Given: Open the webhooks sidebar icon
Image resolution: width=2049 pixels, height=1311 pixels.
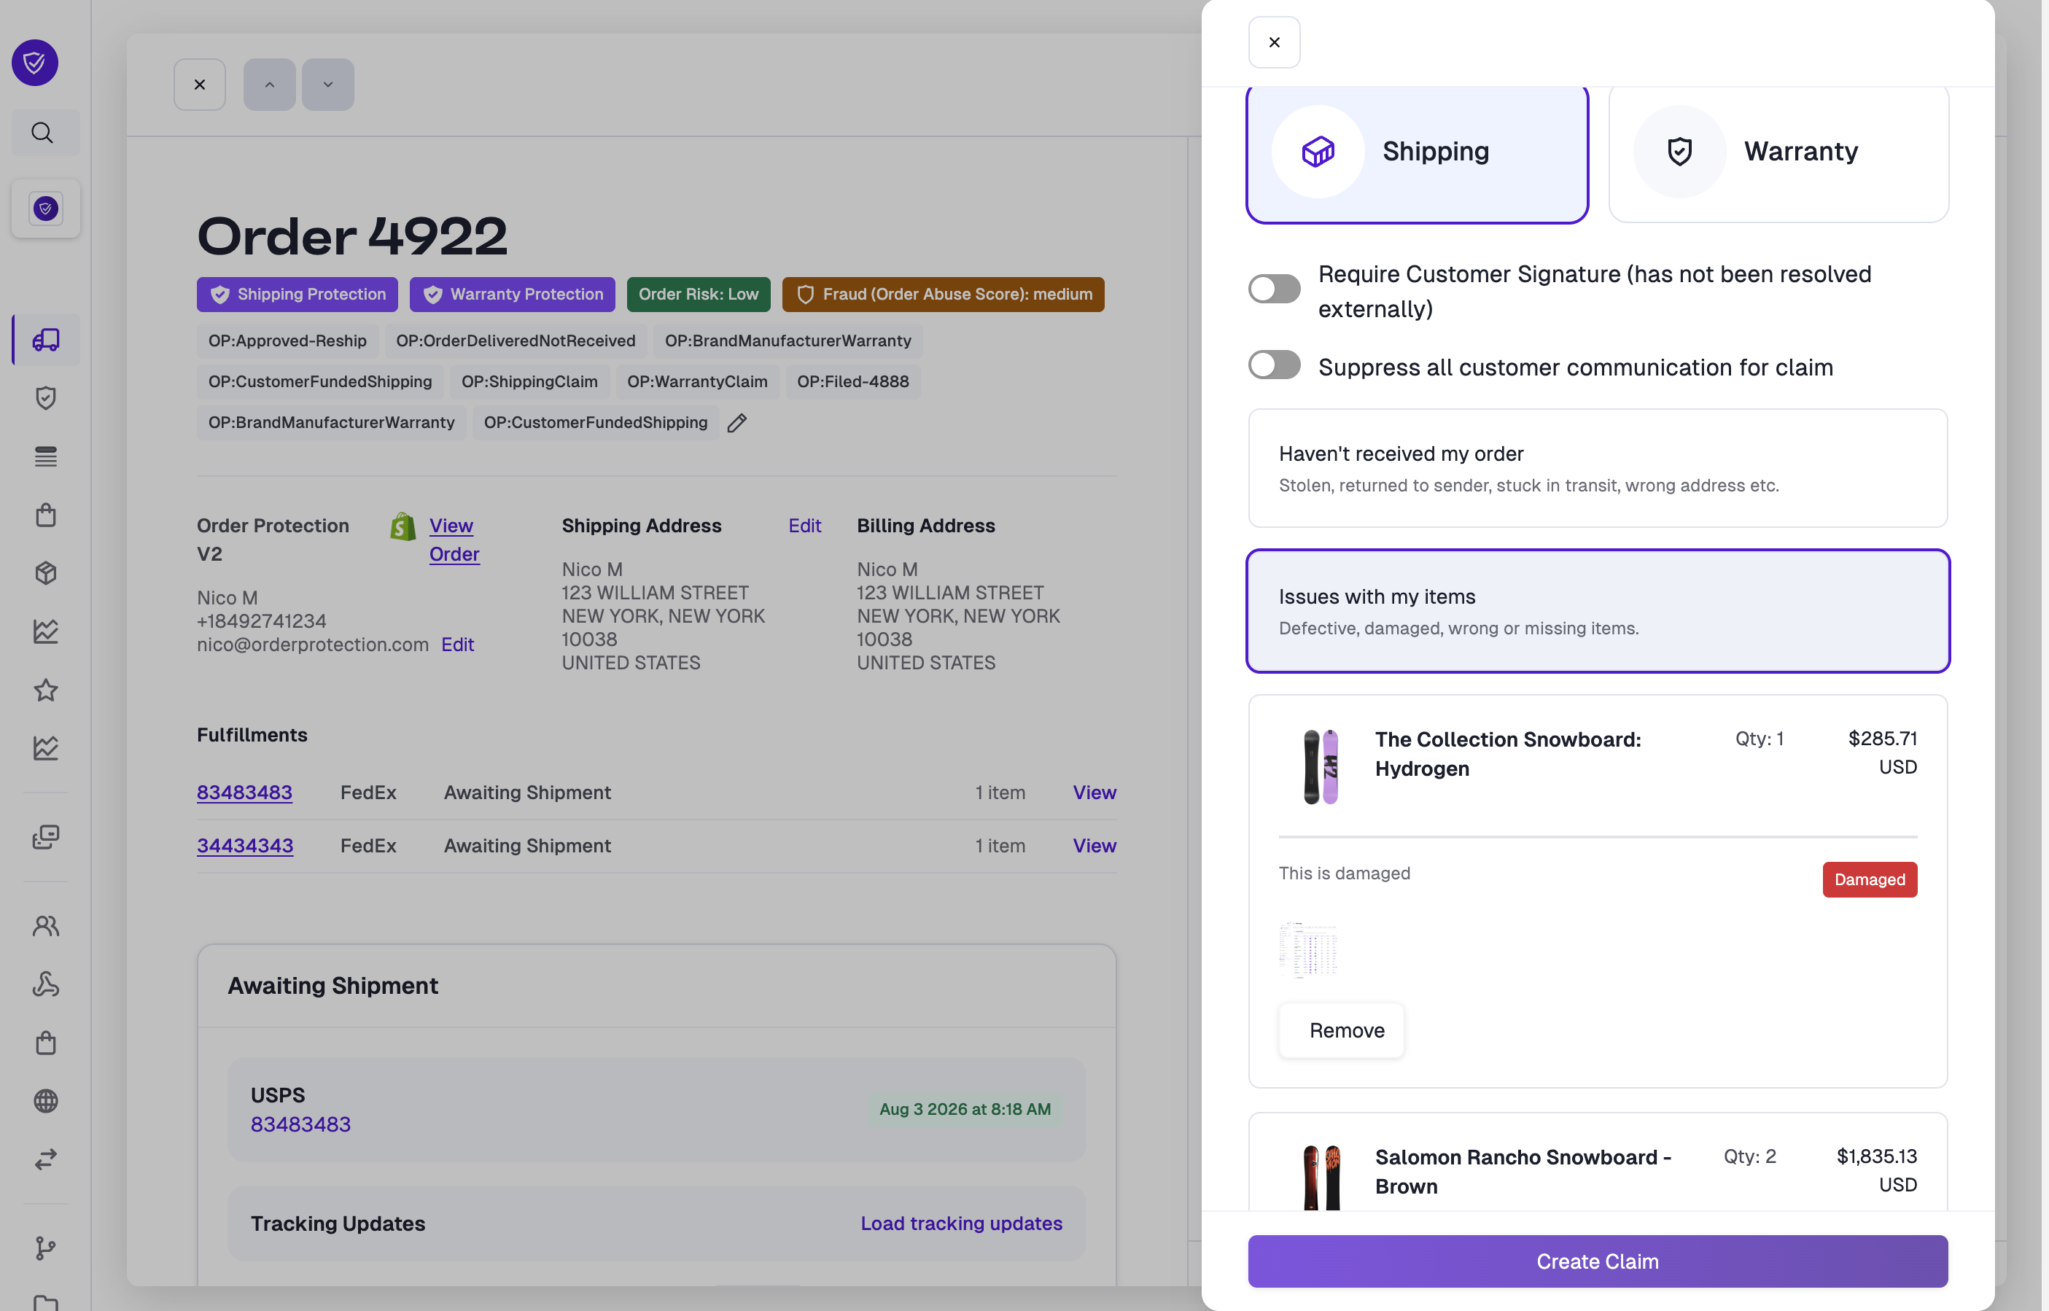Looking at the screenshot, I should point(46,984).
